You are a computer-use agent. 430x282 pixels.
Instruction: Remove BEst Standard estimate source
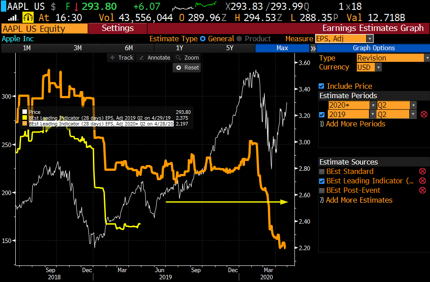[423, 171]
